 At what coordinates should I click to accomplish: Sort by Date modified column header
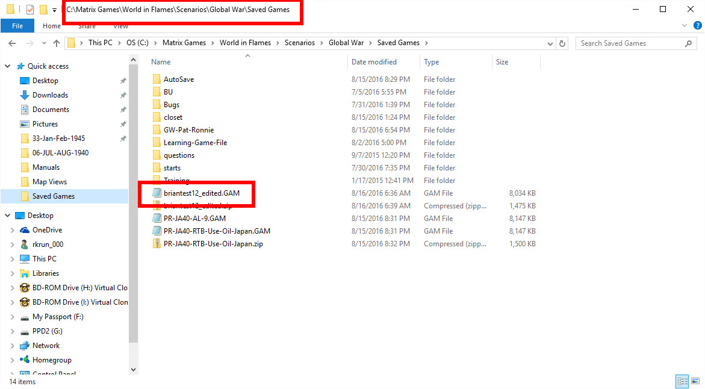(x=374, y=62)
